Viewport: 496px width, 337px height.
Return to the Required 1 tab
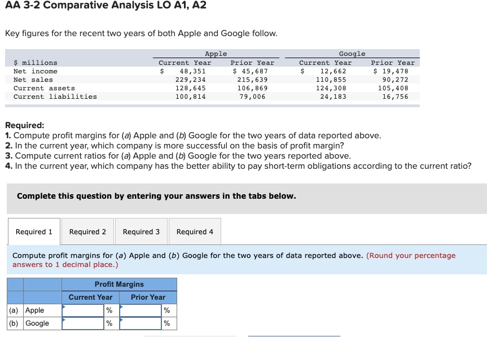tap(34, 231)
